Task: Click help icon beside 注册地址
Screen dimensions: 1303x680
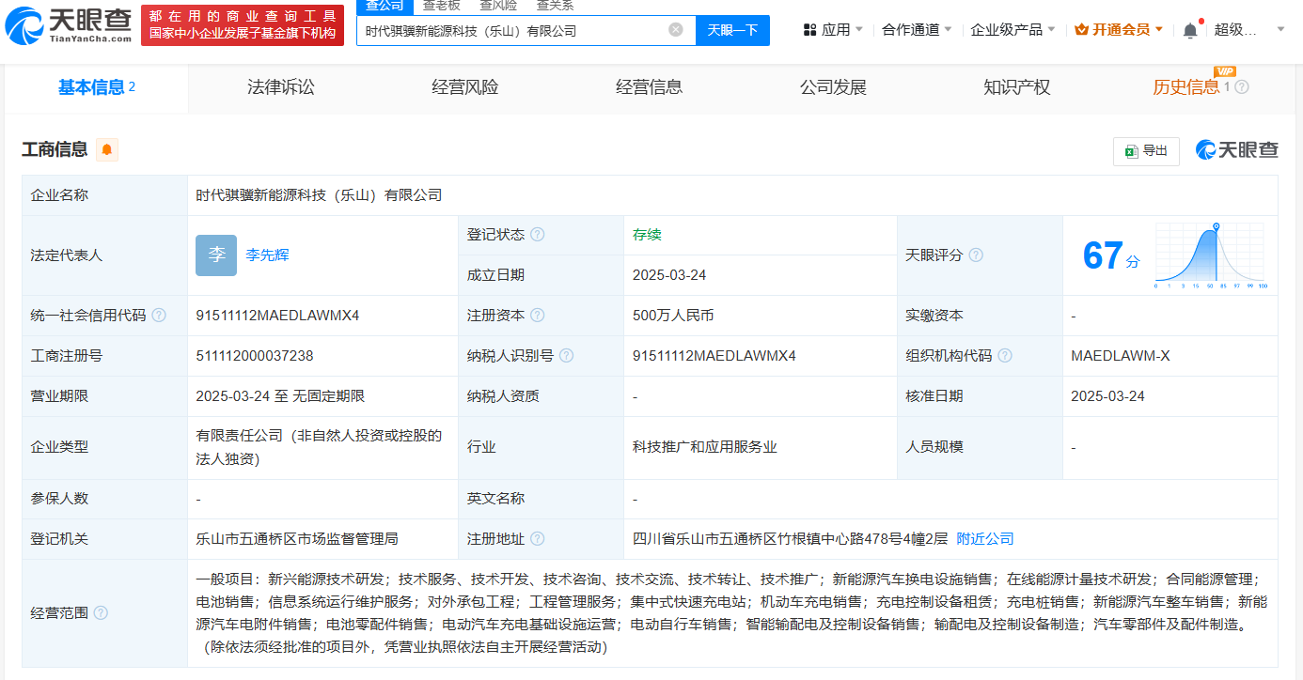Action: tap(537, 539)
